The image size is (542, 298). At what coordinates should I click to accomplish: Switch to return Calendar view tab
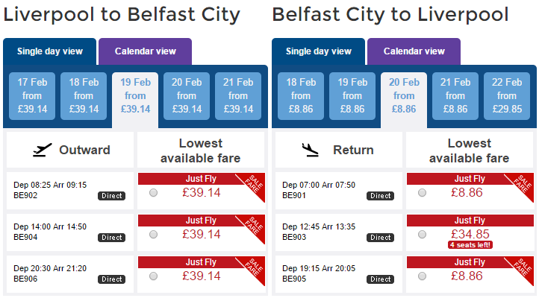(x=414, y=51)
